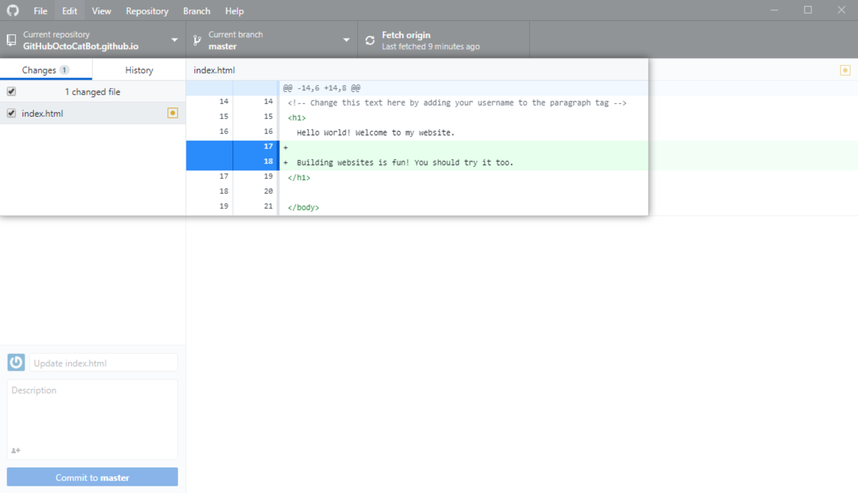858x493 pixels.
Task: Click the repository icon beside Current repository
Action: 11,40
